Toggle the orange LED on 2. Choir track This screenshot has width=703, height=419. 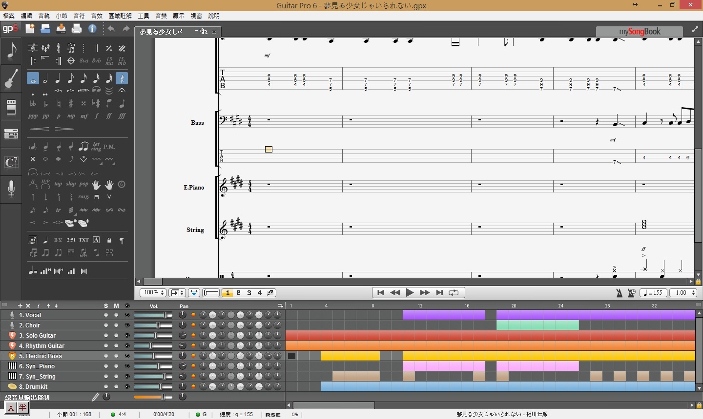193,325
